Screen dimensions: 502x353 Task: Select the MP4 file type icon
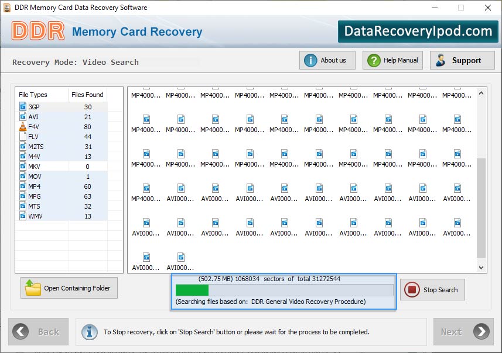23,186
